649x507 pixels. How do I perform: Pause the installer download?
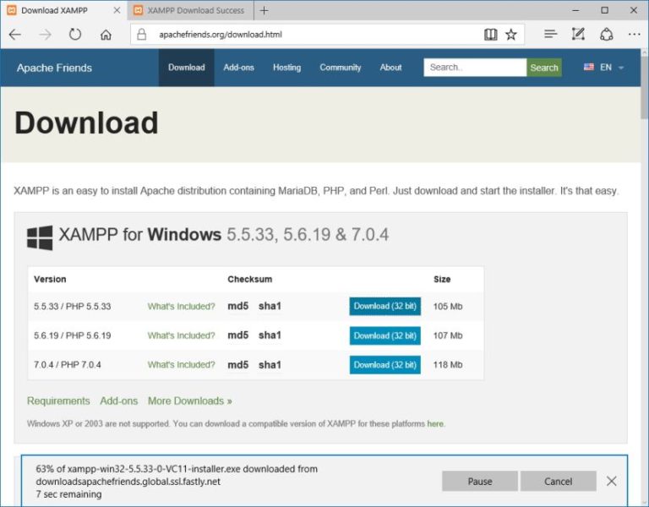pos(480,482)
